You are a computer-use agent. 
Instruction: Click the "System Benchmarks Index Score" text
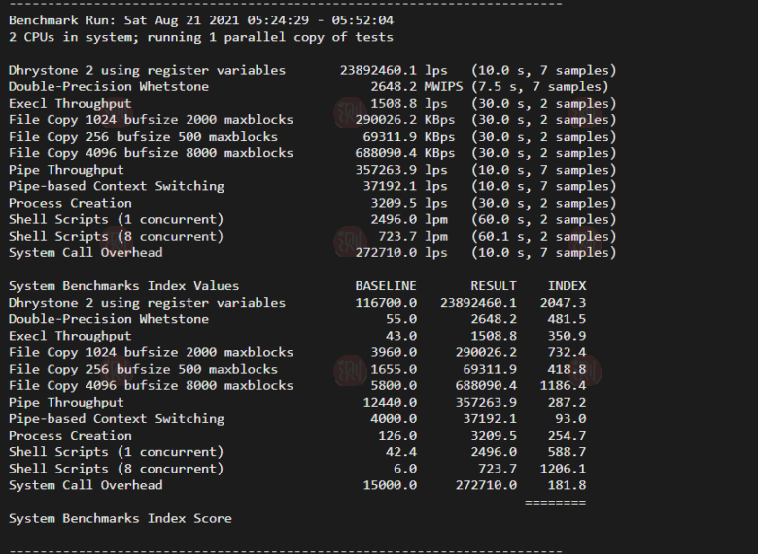click(120, 518)
